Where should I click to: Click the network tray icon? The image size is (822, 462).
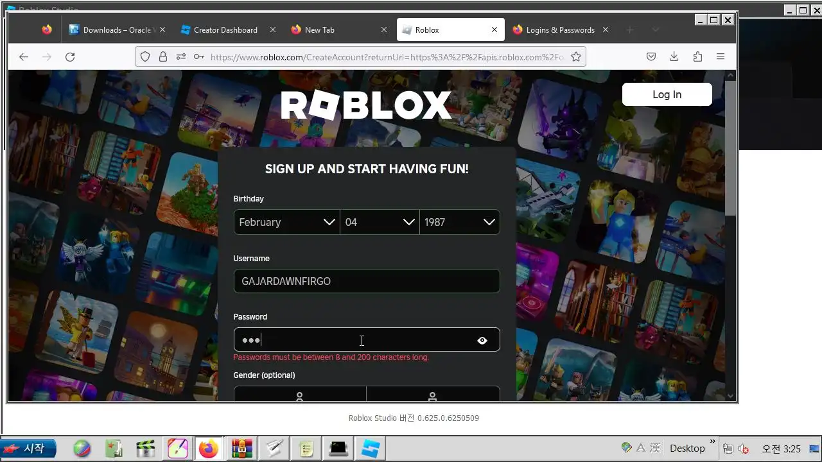tap(728, 449)
